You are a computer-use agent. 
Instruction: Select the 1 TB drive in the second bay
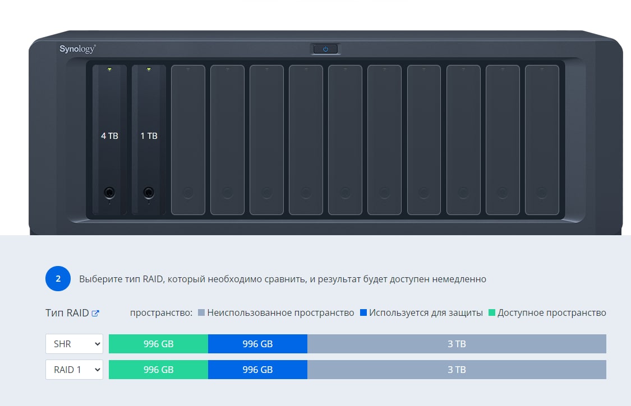(x=149, y=140)
